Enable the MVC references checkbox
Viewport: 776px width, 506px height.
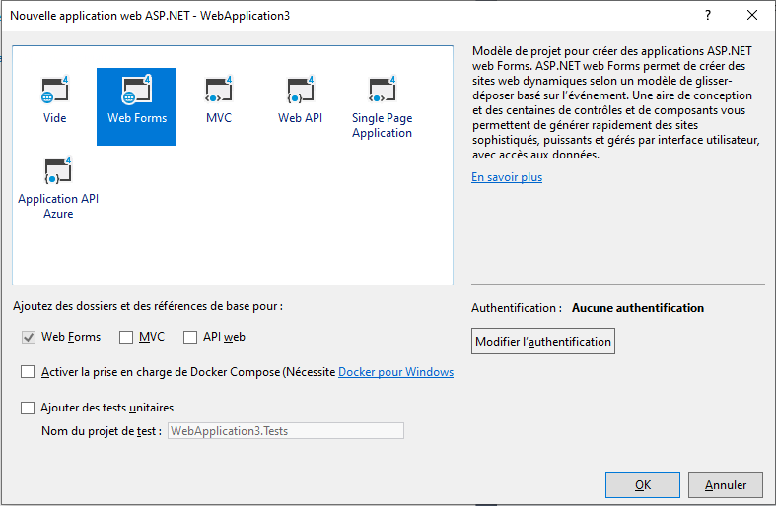(x=126, y=337)
